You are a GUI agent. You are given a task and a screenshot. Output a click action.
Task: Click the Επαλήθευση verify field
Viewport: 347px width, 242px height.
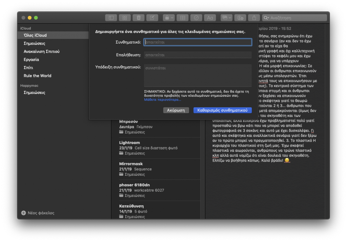198,55
